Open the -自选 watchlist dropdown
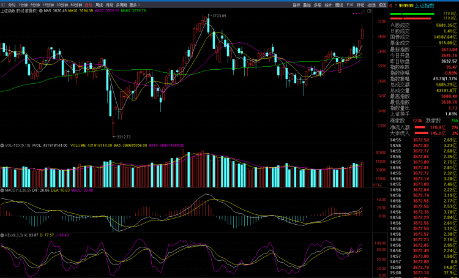Viewport: 459px width, 278px height. pos(371,4)
